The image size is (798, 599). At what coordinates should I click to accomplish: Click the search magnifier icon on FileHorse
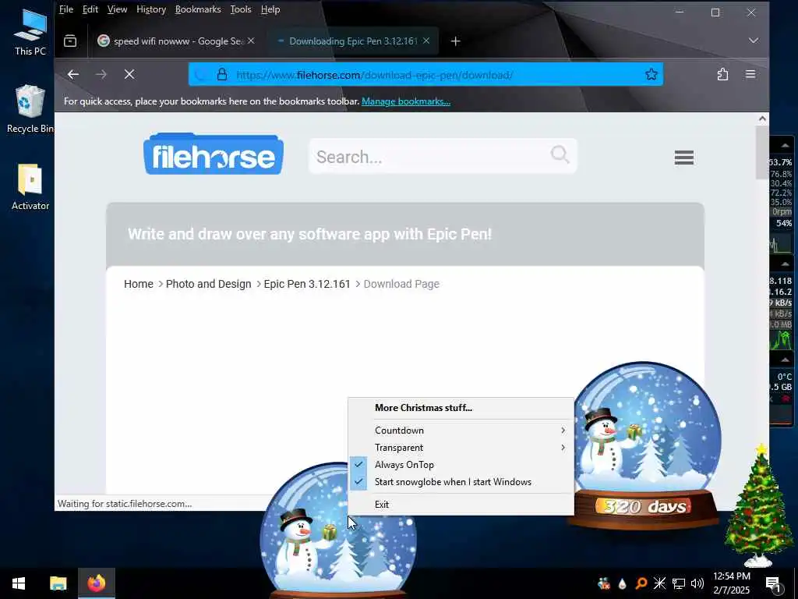[x=560, y=154]
